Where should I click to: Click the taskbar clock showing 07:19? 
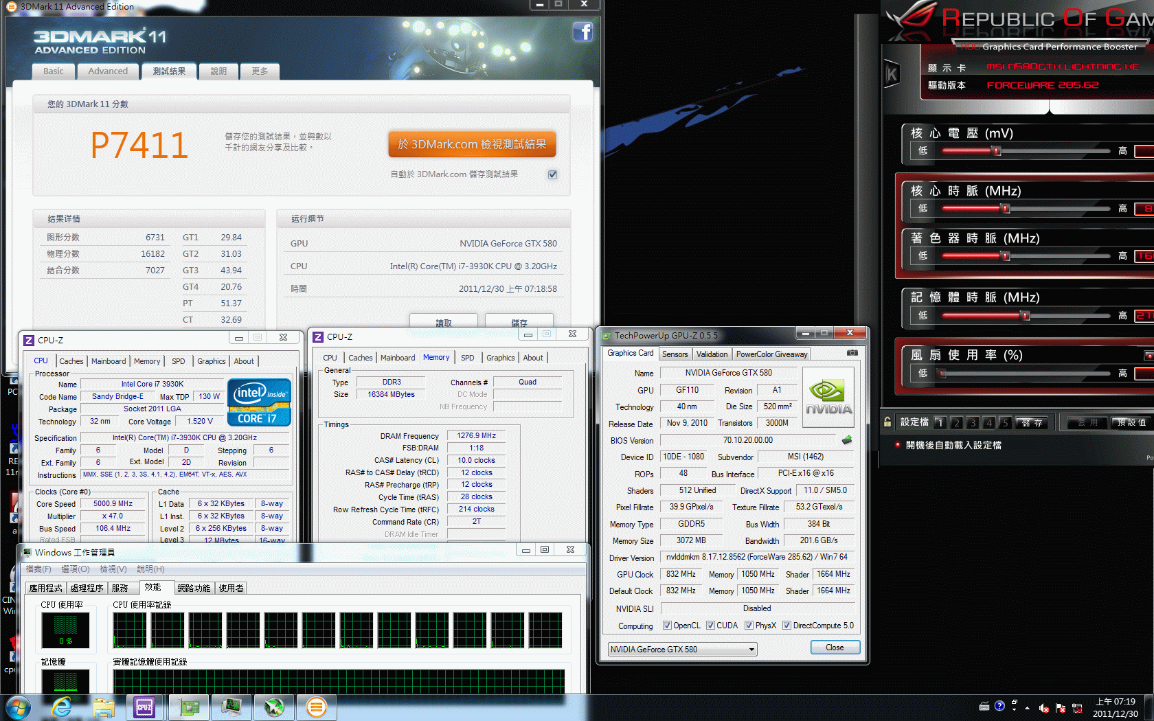click(1116, 708)
